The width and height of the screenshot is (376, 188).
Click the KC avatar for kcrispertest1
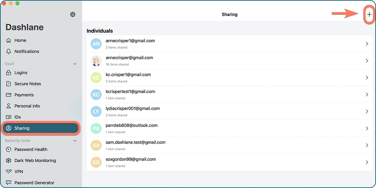pyautogui.click(x=96, y=94)
